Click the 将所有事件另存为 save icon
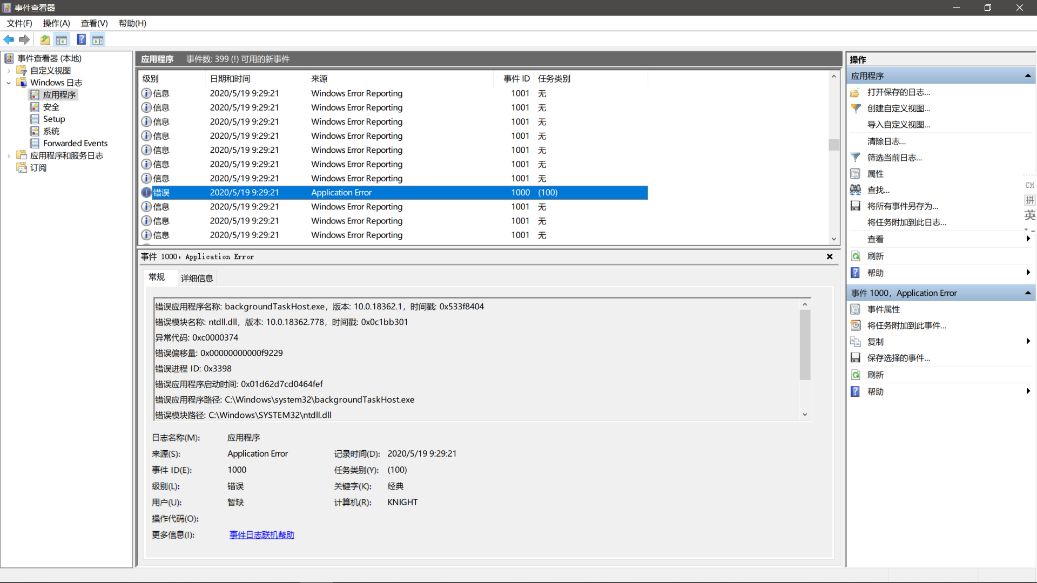The width and height of the screenshot is (1037, 583). 856,206
